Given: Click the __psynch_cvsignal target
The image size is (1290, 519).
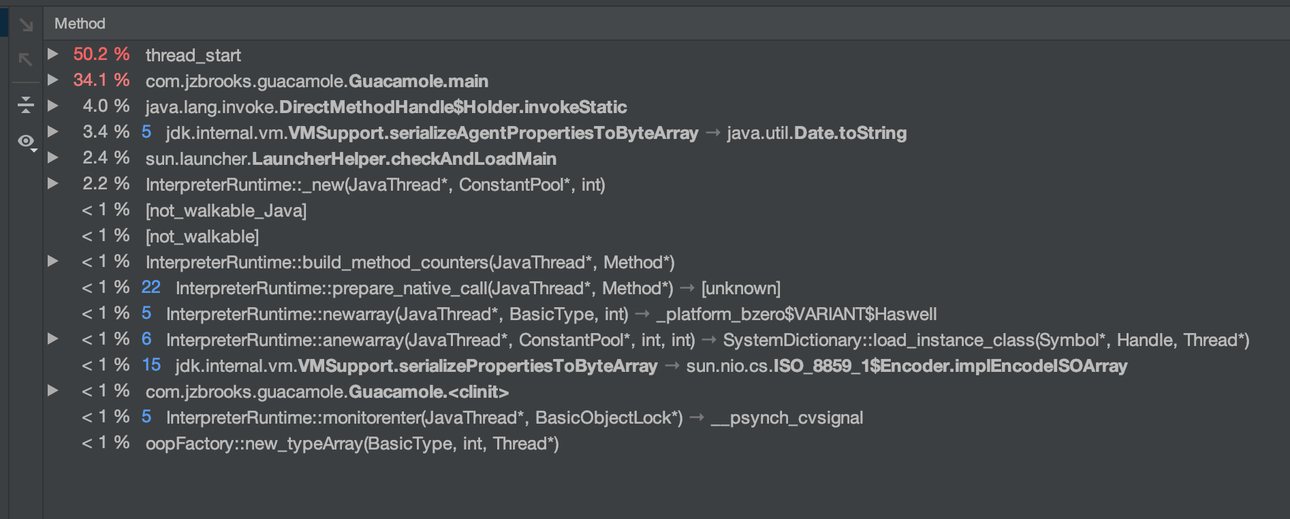Looking at the screenshot, I should (x=787, y=418).
